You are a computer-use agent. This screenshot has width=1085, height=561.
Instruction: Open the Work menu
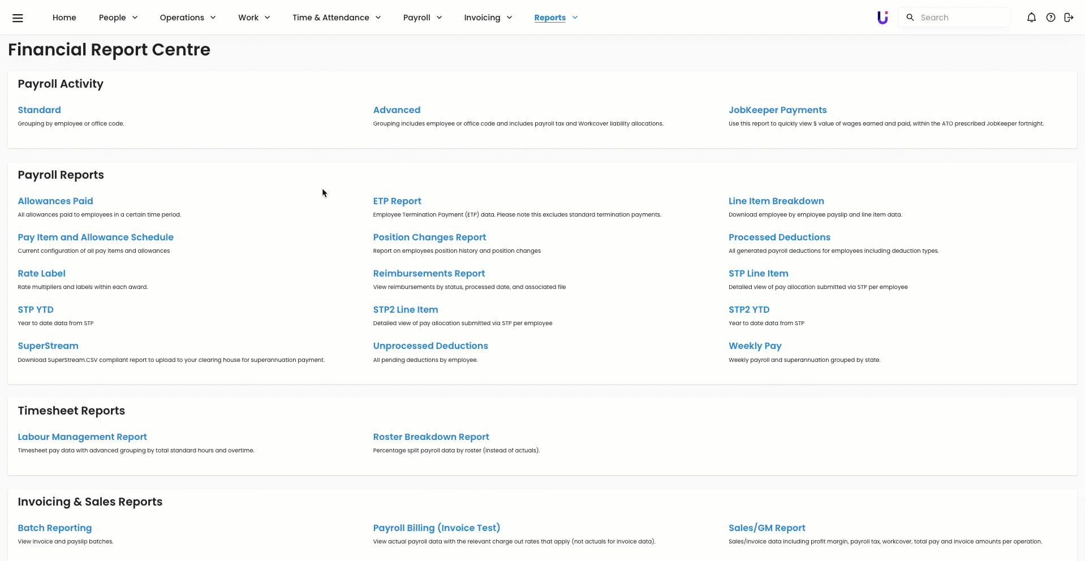pyautogui.click(x=254, y=18)
